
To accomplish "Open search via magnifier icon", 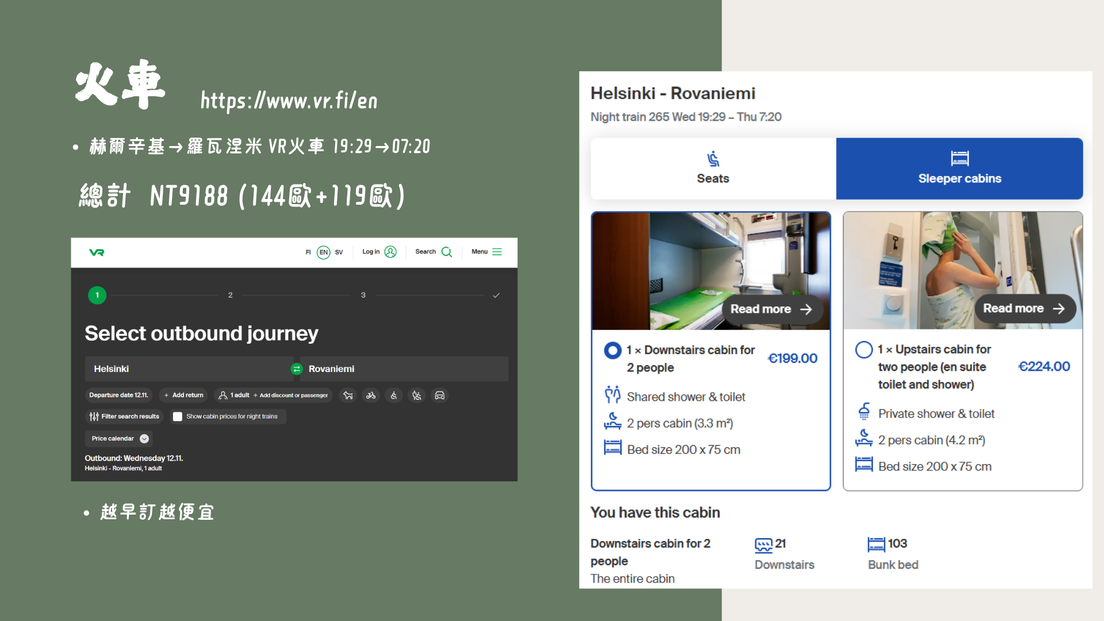I will point(447,252).
